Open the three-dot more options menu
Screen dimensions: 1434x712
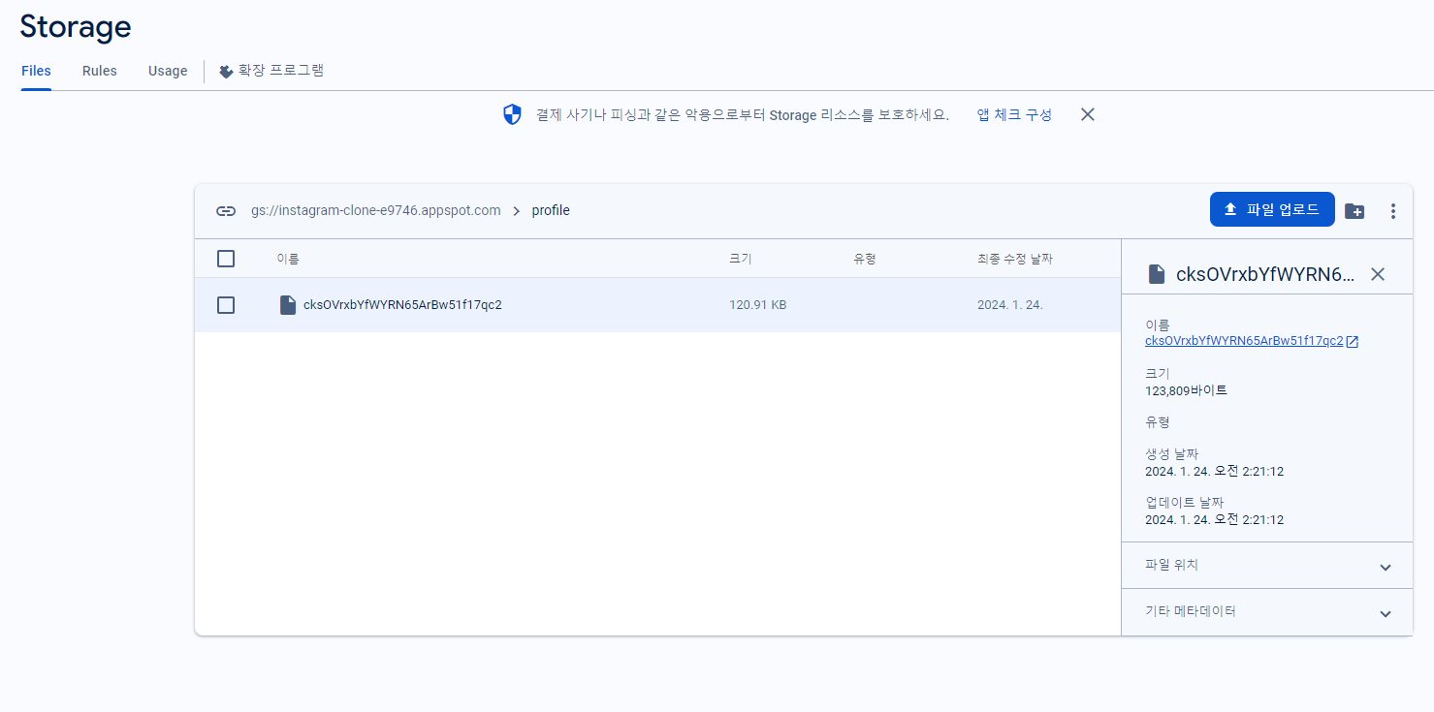point(1393,210)
